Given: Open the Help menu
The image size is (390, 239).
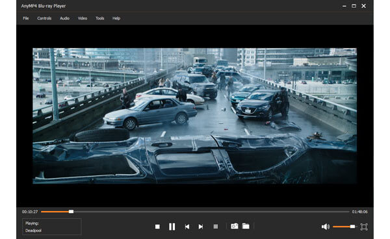Looking at the screenshot, I should 116,18.
